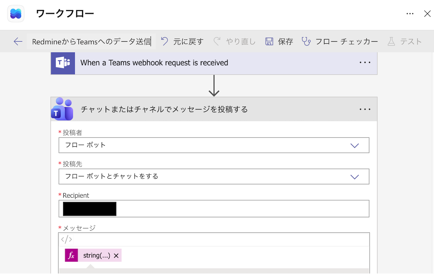Open the more options menu in title bar
Image resolution: width=434 pixels, height=274 pixels.
coord(410,14)
